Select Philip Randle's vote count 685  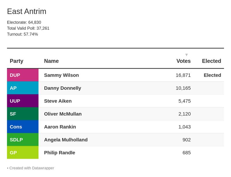tap(187, 153)
